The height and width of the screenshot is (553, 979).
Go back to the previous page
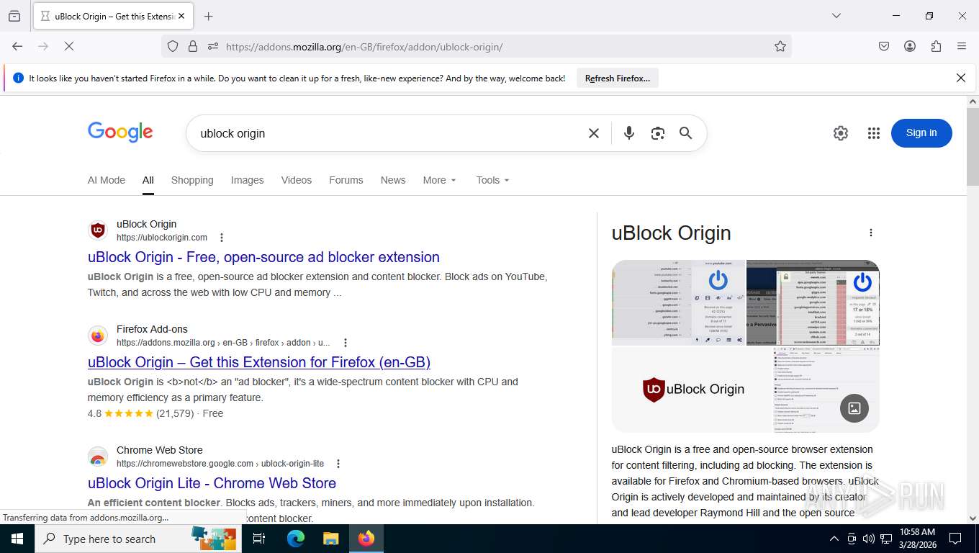pos(17,46)
